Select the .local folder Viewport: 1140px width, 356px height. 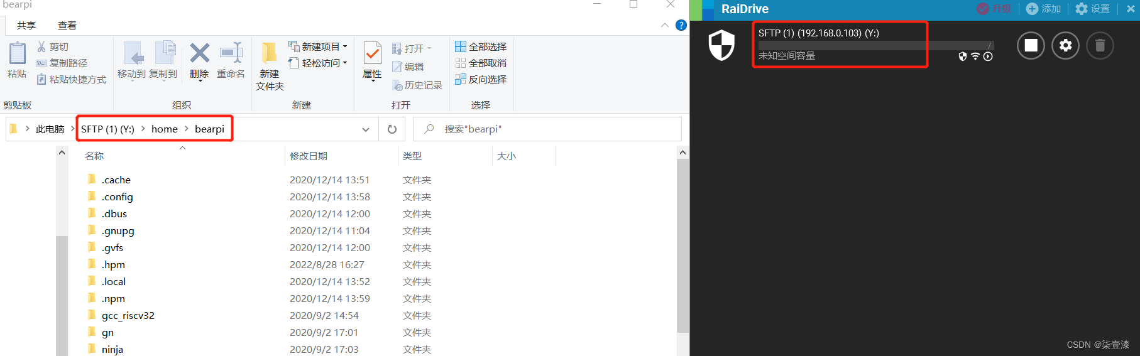pos(114,281)
